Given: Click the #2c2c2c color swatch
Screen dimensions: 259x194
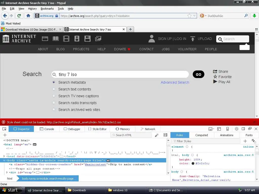Looking at the screenshot, I should [x=193, y=163].
